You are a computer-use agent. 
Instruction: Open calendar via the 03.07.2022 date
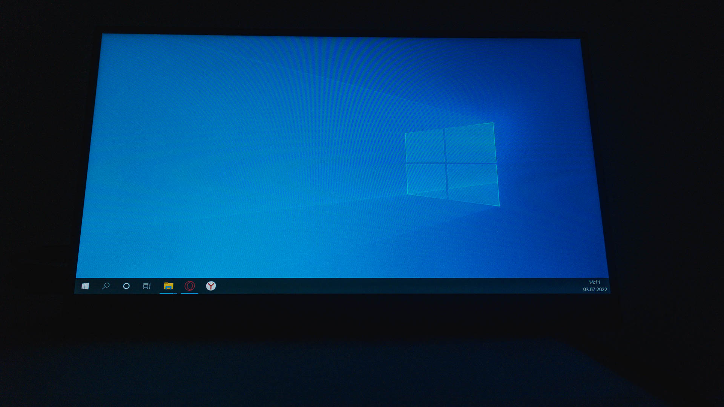click(x=595, y=290)
